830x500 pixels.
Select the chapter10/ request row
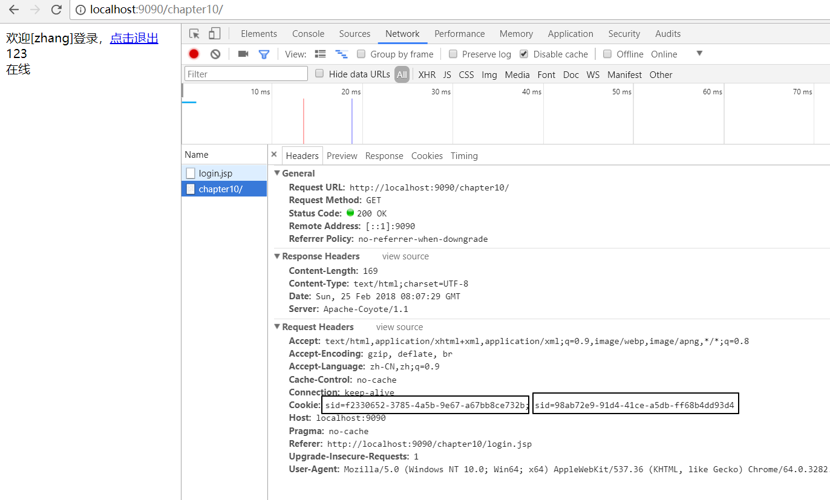(224, 189)
